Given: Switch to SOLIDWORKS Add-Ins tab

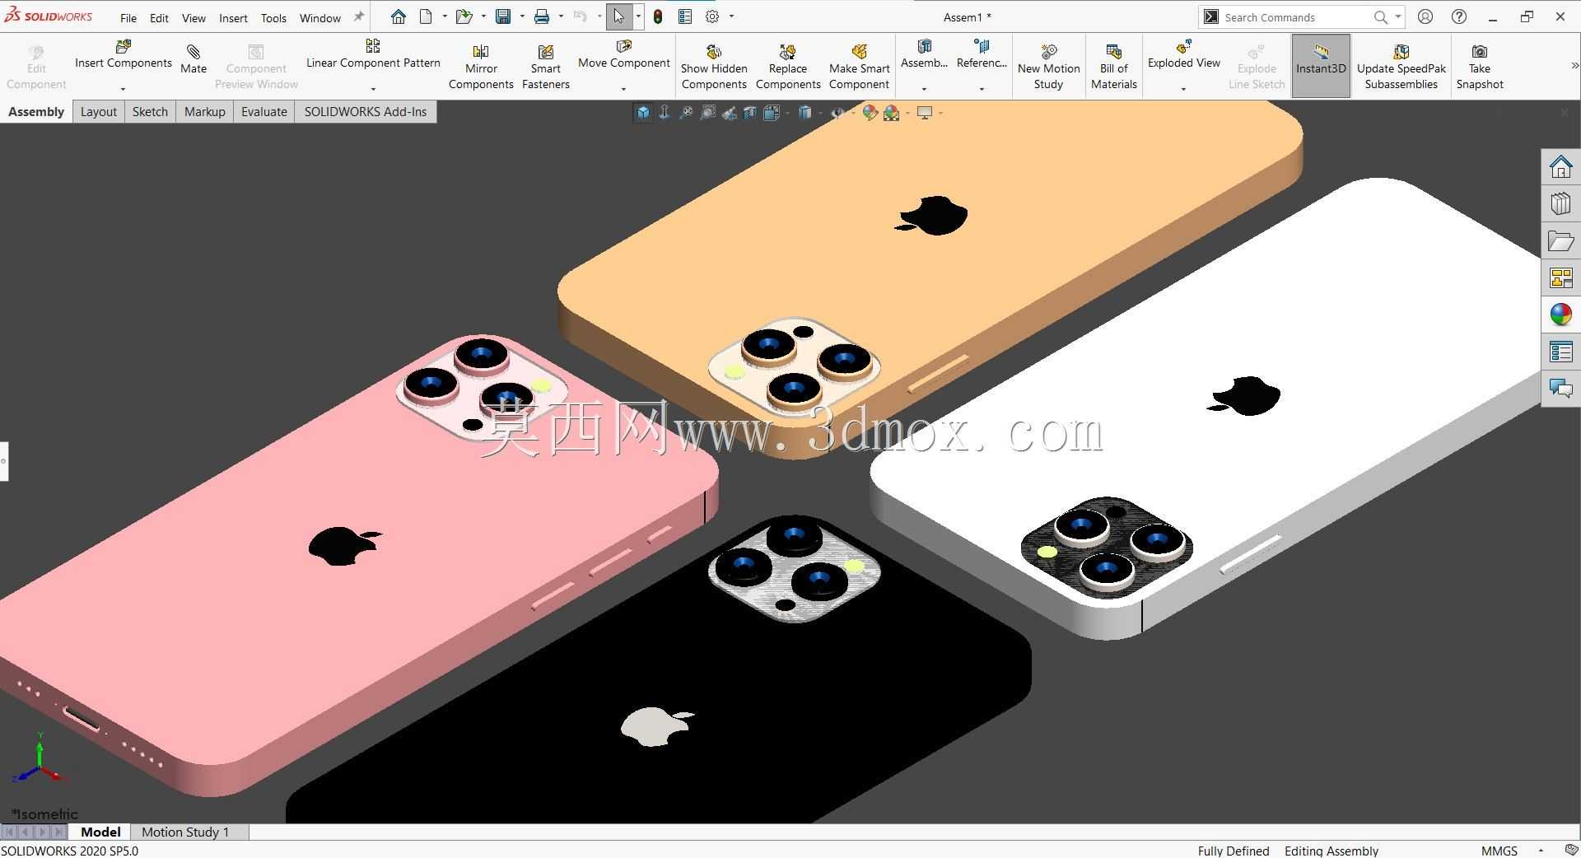Looking at the screenshot, I should [366, 112].
